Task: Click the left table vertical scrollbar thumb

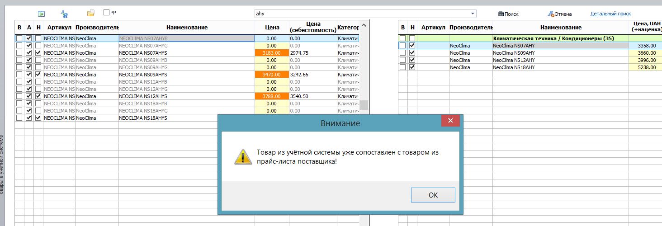Action: pyautogui.click(x=364, y=105)
